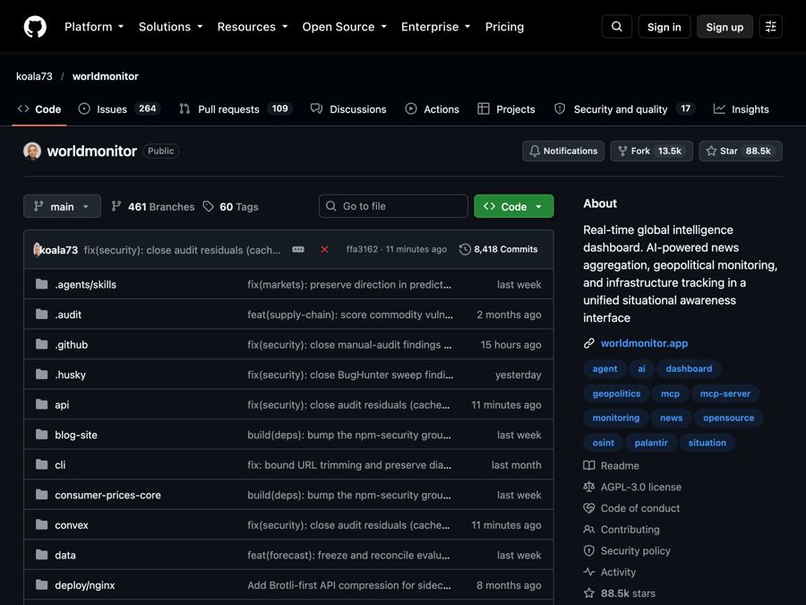
Task: Click the Contributing people icon
Action: pyautogui.click(x=589, y=530)
